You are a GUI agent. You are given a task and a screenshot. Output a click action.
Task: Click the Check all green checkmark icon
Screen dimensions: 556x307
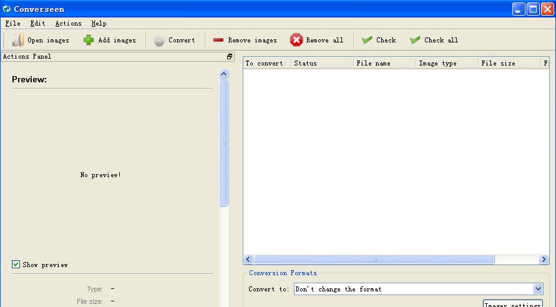(415, 40)
